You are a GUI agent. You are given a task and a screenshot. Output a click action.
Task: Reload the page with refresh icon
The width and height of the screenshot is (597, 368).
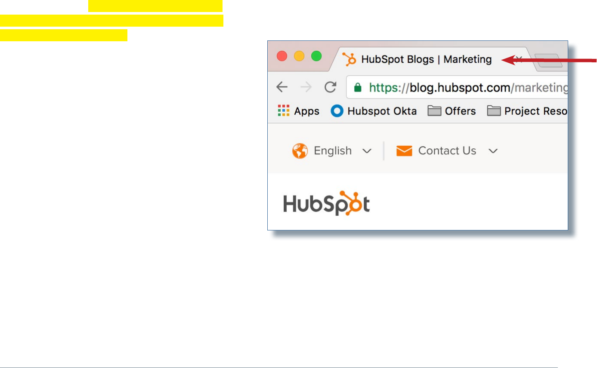pyautogui.click(x=330, y=87)
